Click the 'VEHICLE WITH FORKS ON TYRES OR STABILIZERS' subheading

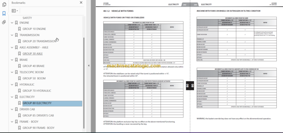pos(124,18)
